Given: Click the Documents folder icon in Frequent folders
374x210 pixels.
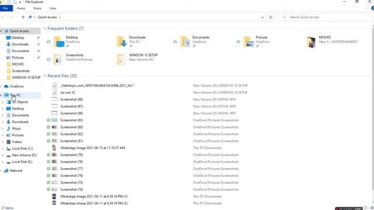Looking at the screenshot, I should (185, 42).
